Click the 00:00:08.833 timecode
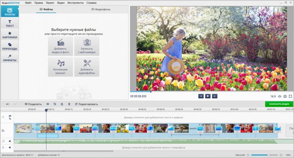The image size is (294, 158). (x=138, y=96)
